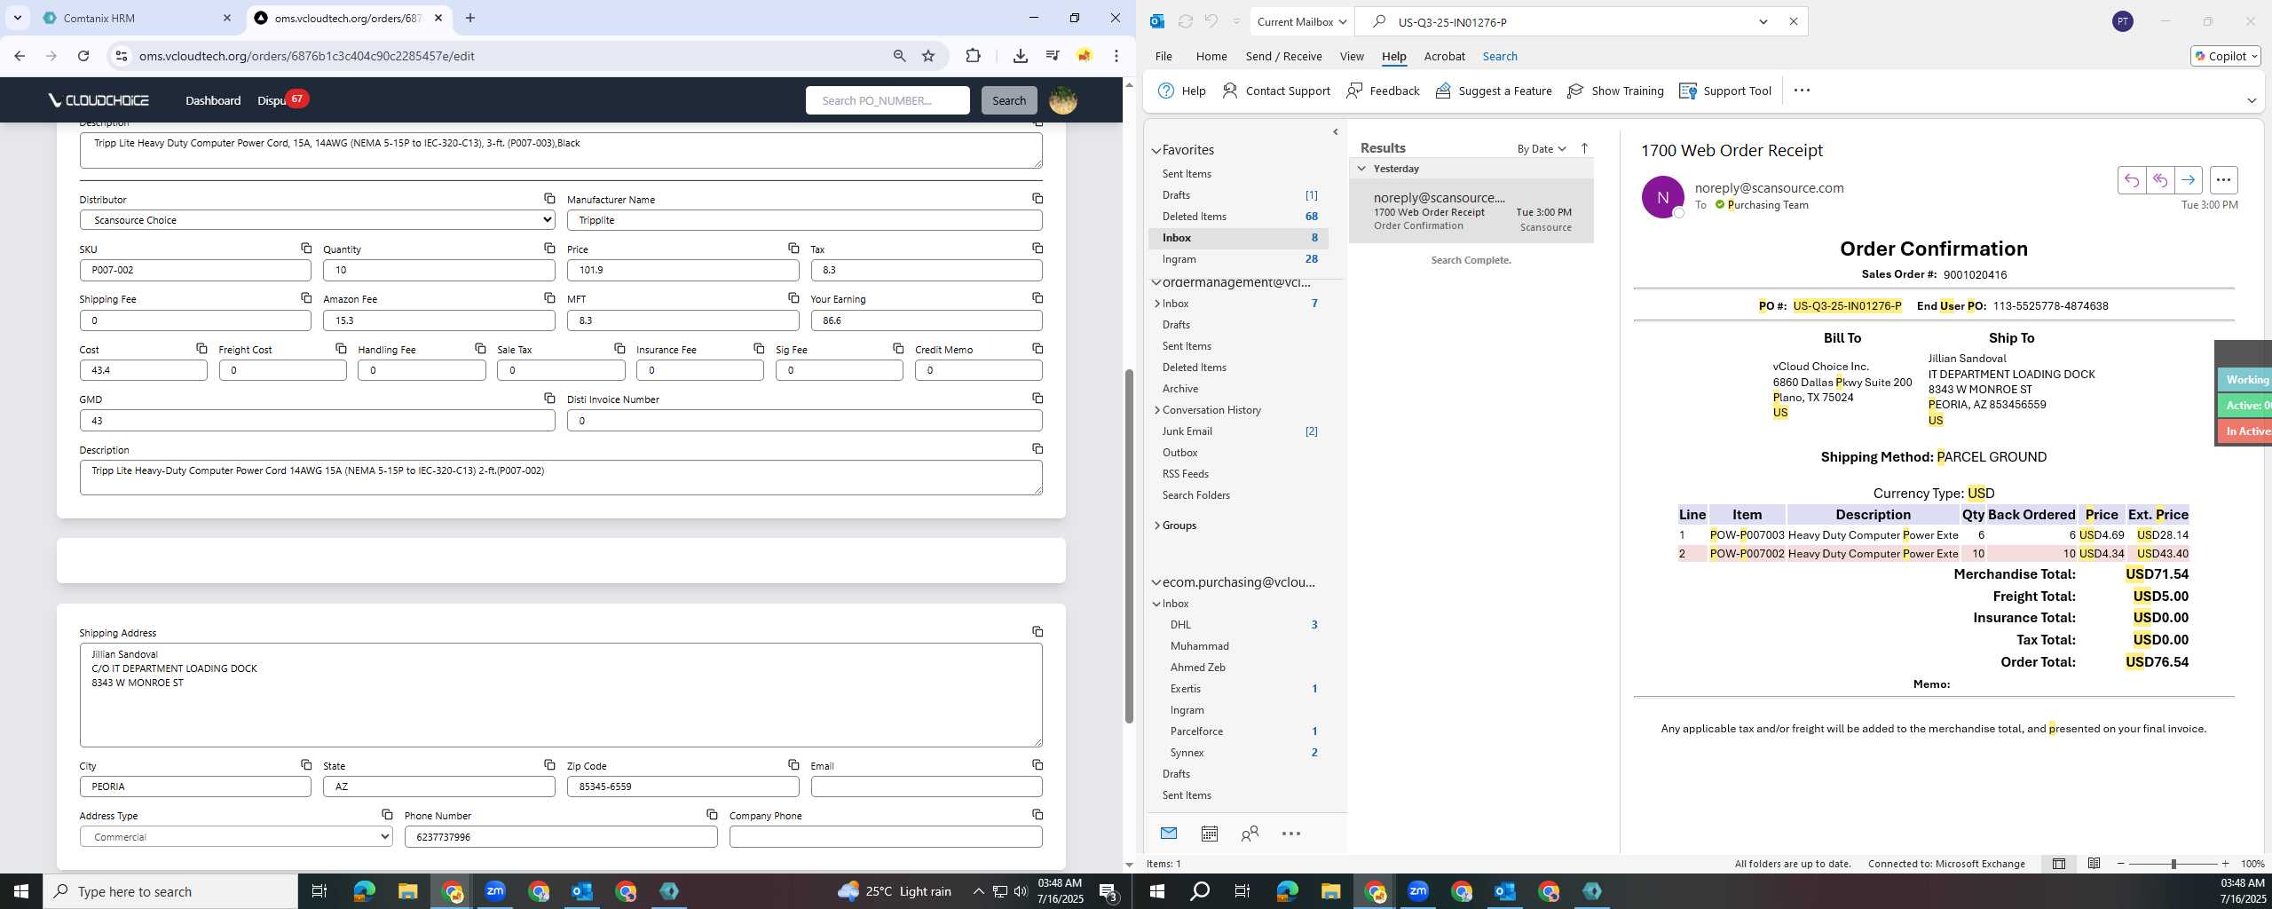Expand the Conversation History folder

1157,410
